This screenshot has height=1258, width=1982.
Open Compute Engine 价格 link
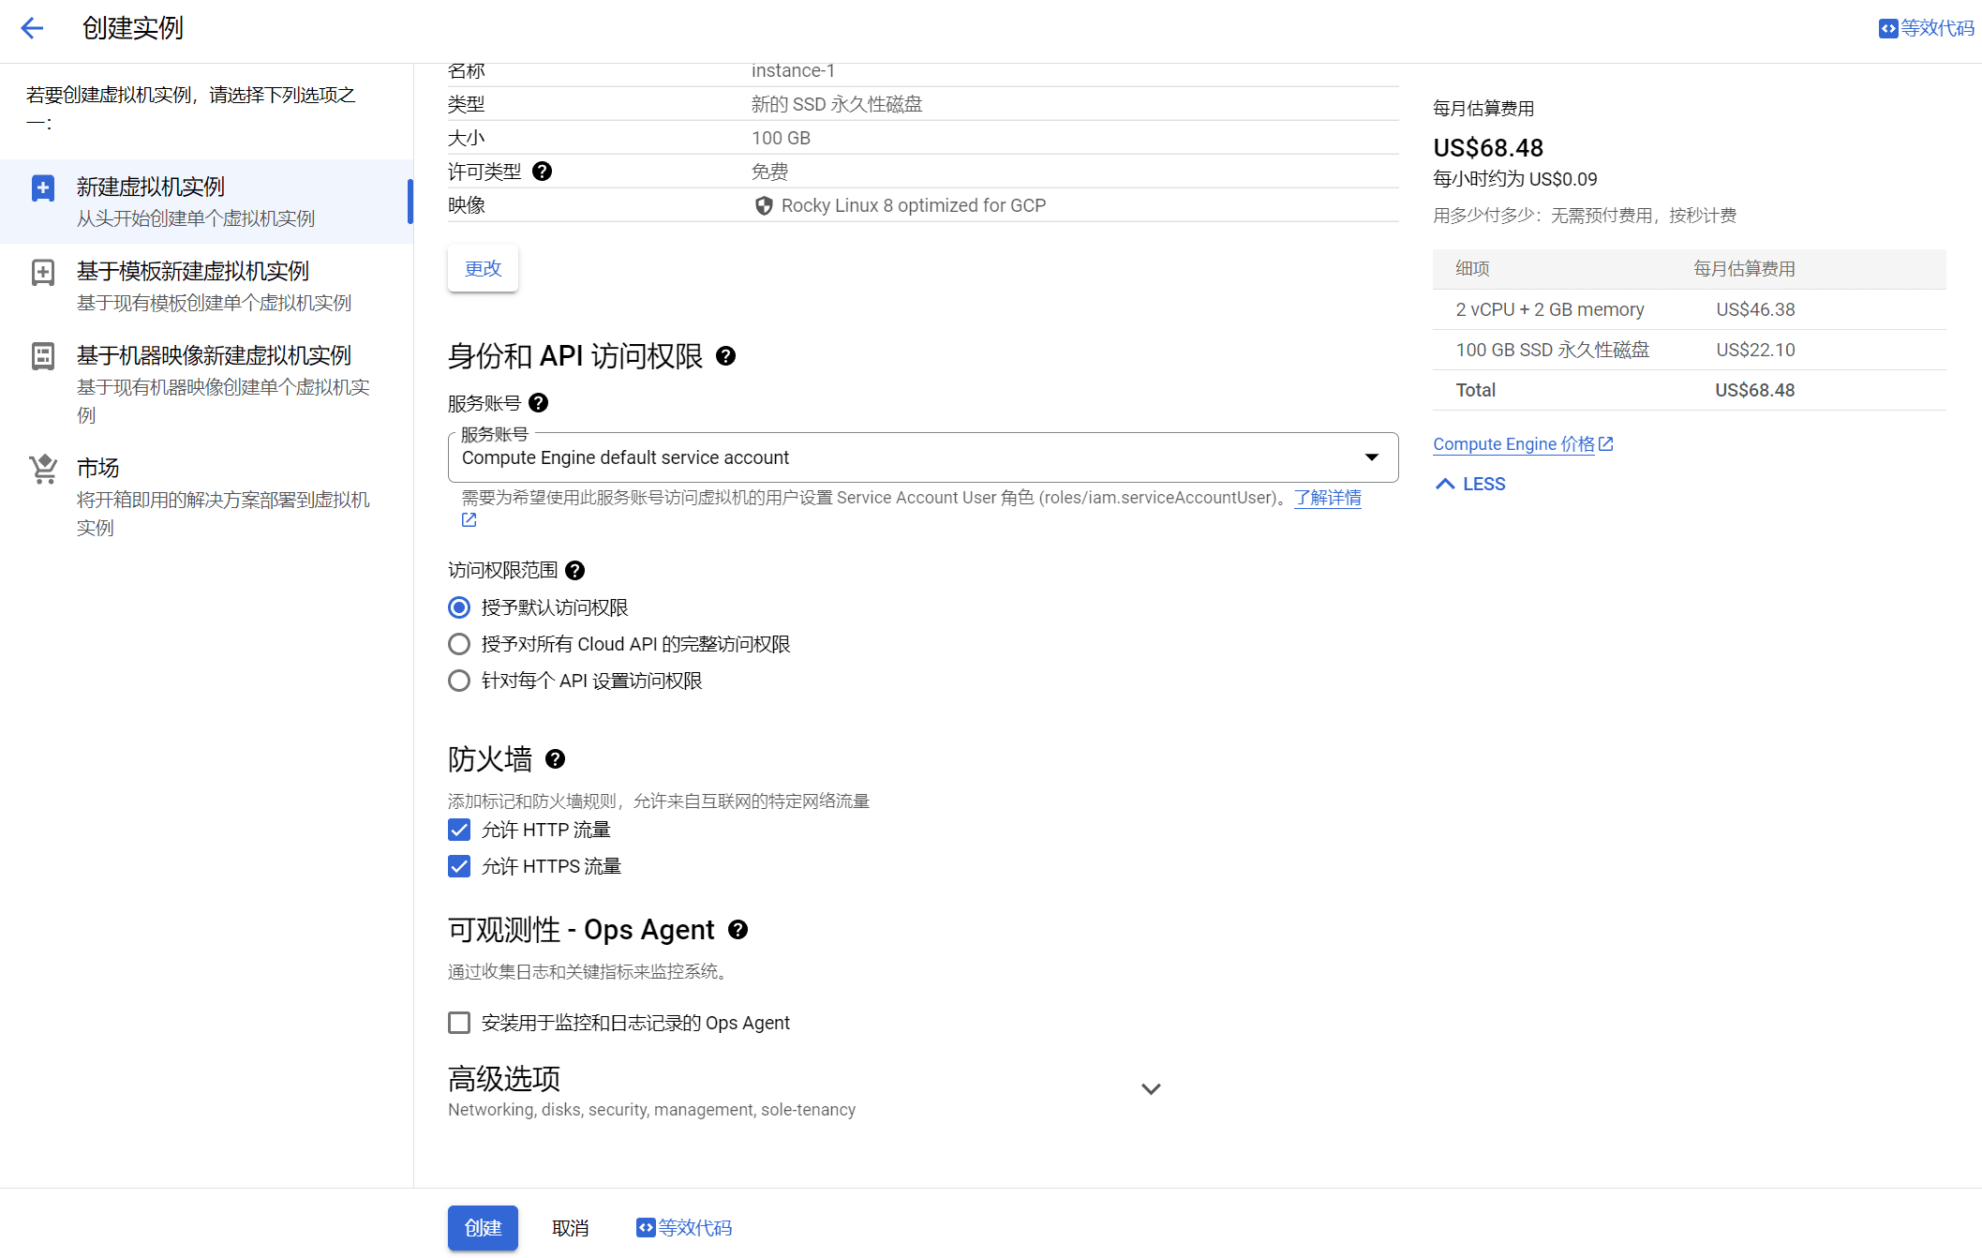pos(1513,444)
